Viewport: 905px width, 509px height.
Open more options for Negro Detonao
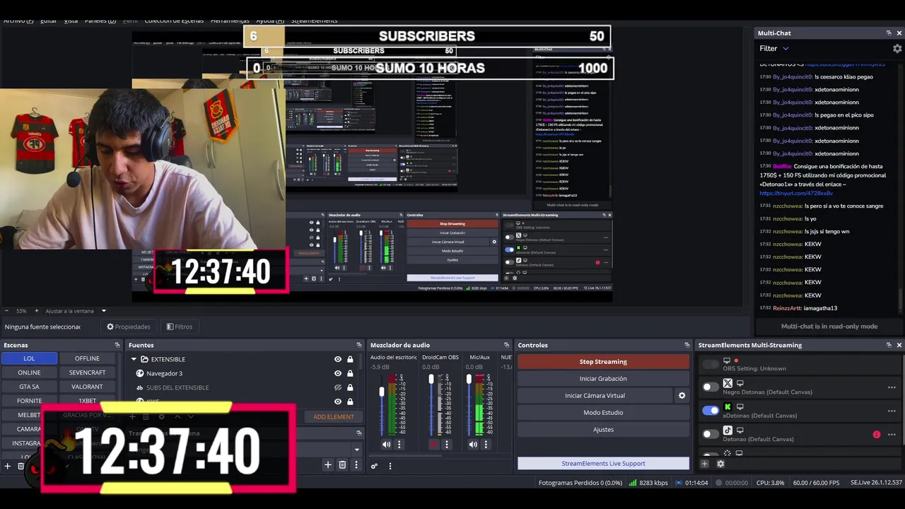(892, 387)
